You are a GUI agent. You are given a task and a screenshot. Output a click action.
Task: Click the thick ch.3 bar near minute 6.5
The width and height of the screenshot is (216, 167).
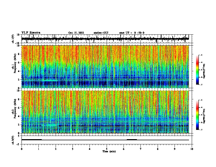[x=132, y=140]
